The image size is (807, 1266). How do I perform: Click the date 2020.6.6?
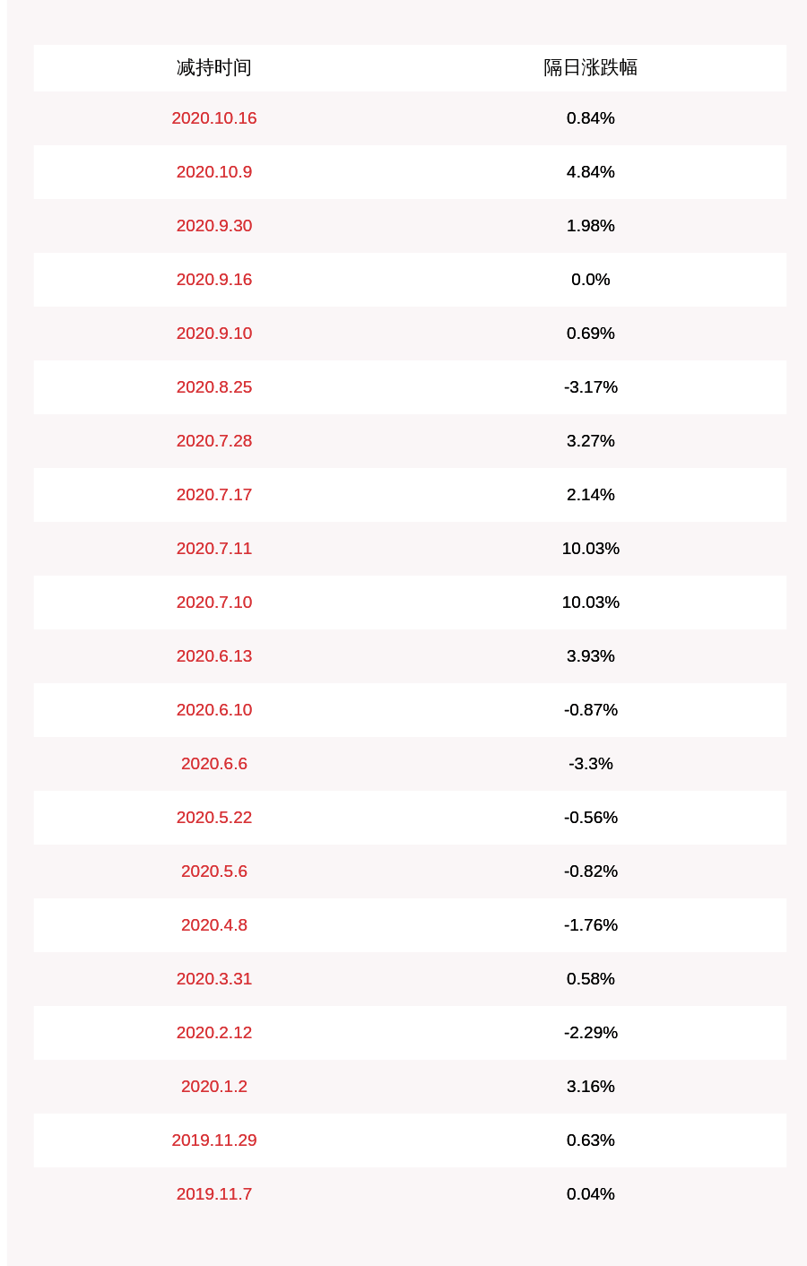[x=213, y=764]
